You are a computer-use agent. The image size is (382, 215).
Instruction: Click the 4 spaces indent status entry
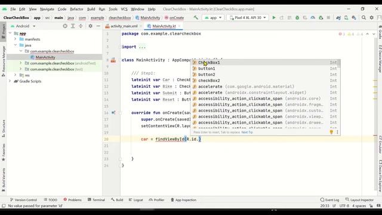[x=359, y=205]
